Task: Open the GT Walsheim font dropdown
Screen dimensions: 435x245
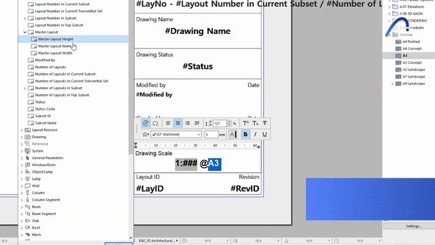Action: click(x=176, y=135)
